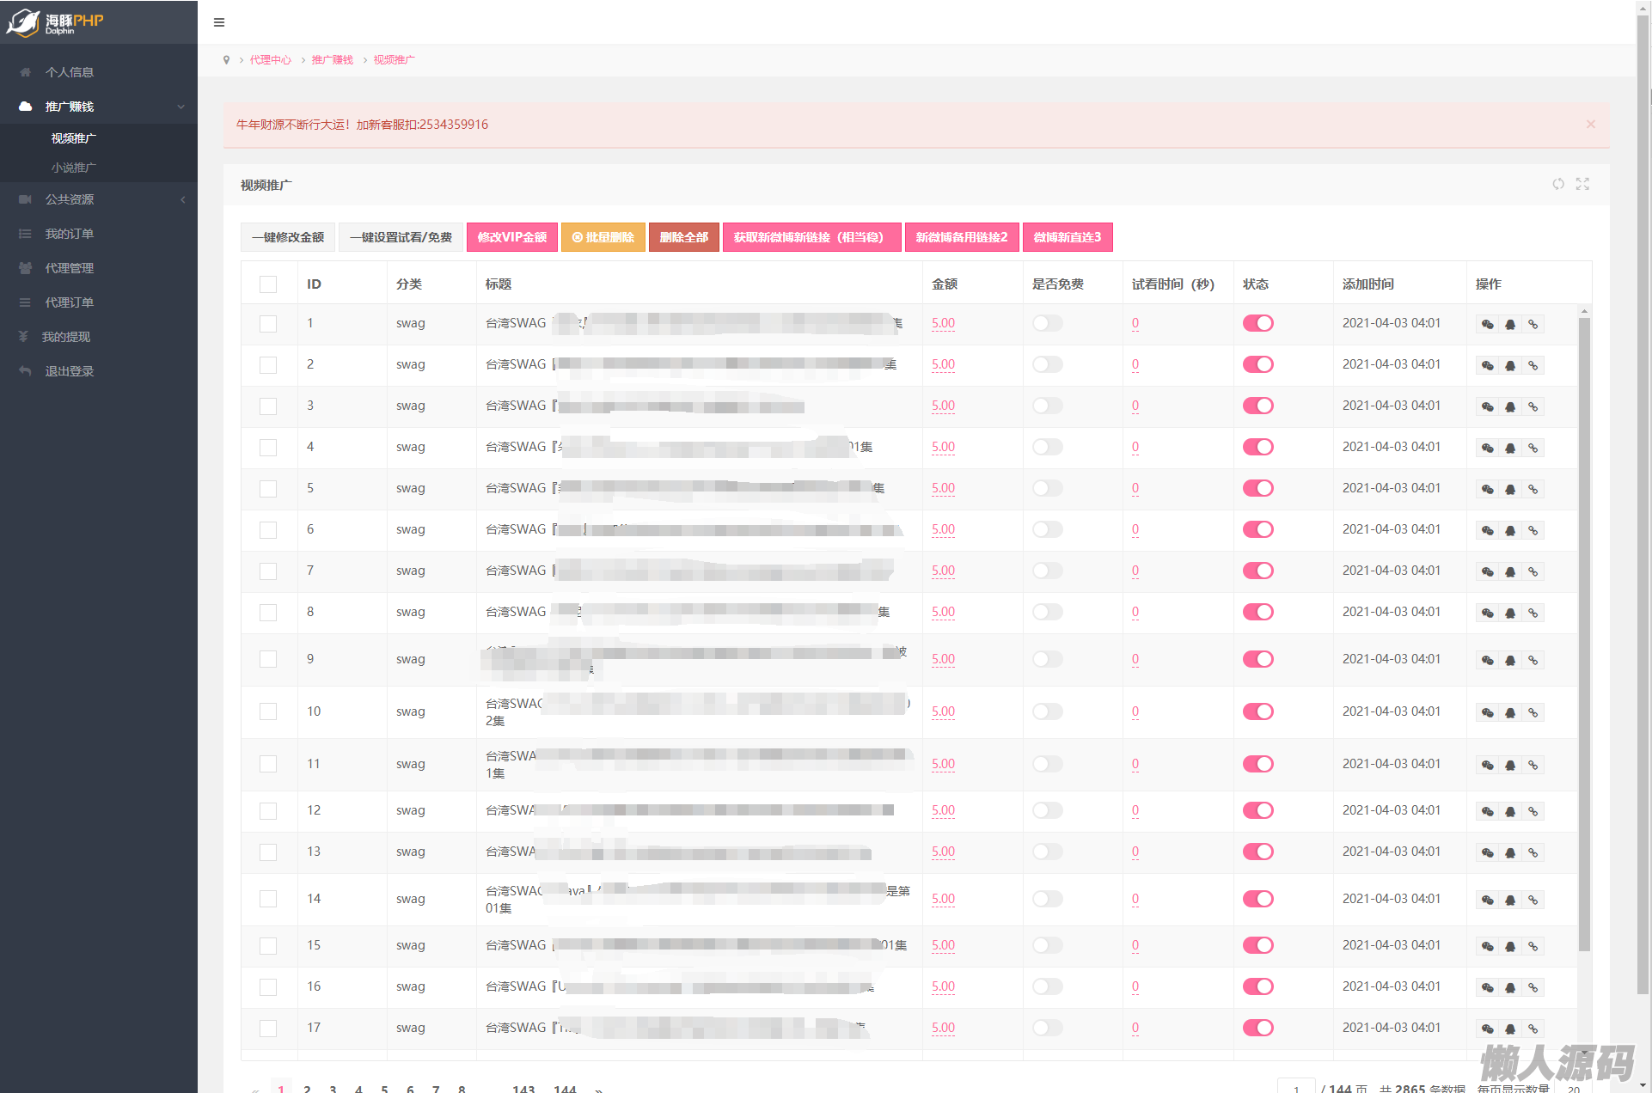Click the table's vertical scrollbar thumb
The width and height of the screenshot is (1652, 1093).
[1584, 636]
